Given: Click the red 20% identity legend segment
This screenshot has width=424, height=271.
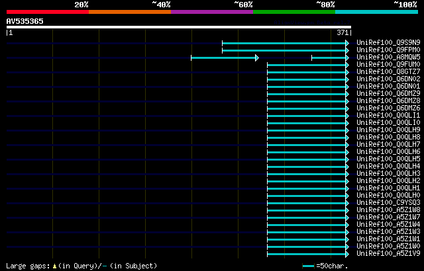Looking at the screenshot, I should 48,12.
